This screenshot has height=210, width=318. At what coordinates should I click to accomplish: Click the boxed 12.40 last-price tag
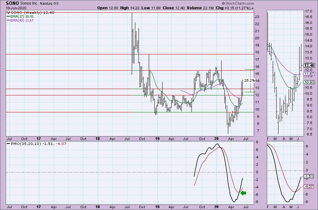310,65
